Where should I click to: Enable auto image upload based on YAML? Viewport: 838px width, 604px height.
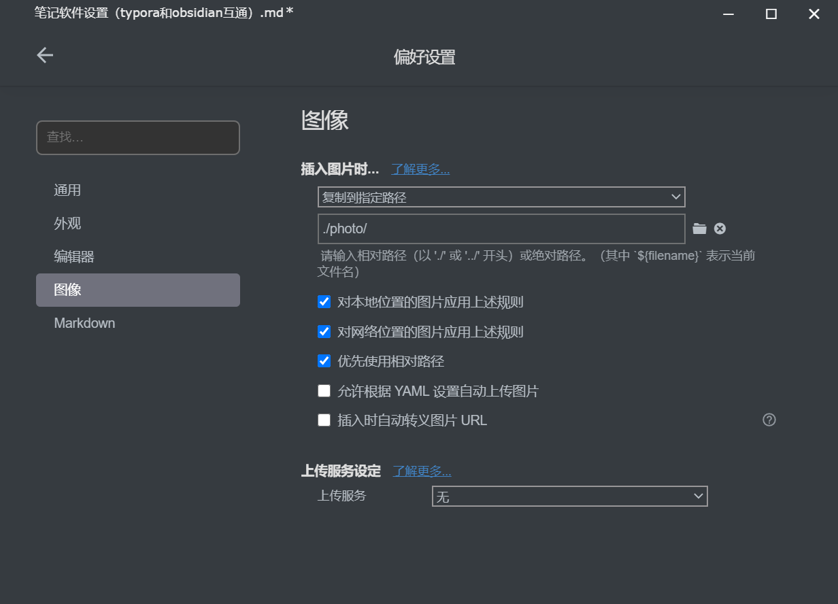324,390
